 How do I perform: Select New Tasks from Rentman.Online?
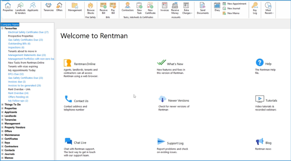click(x=26, y=63)
